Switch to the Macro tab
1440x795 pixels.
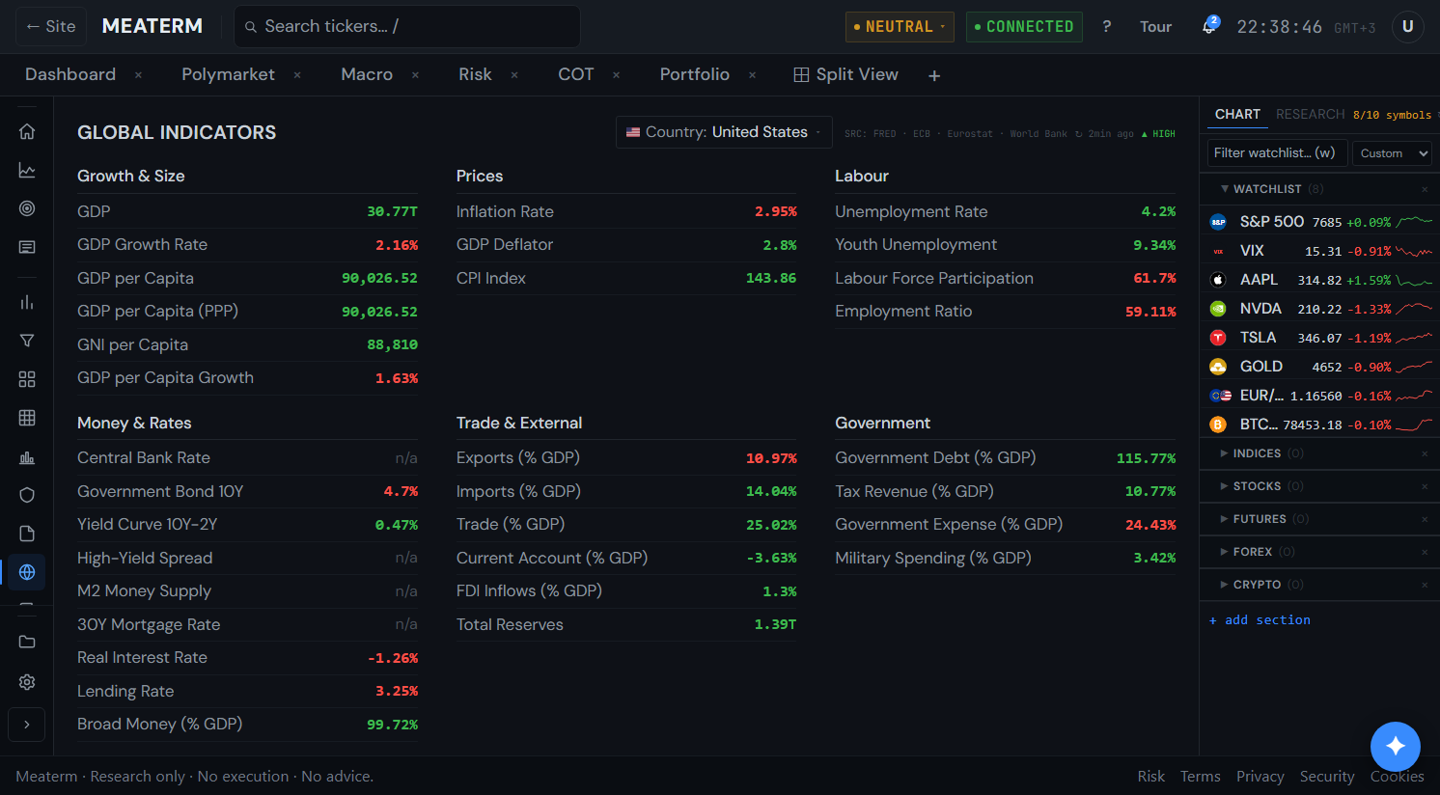(x=367, y=74)
